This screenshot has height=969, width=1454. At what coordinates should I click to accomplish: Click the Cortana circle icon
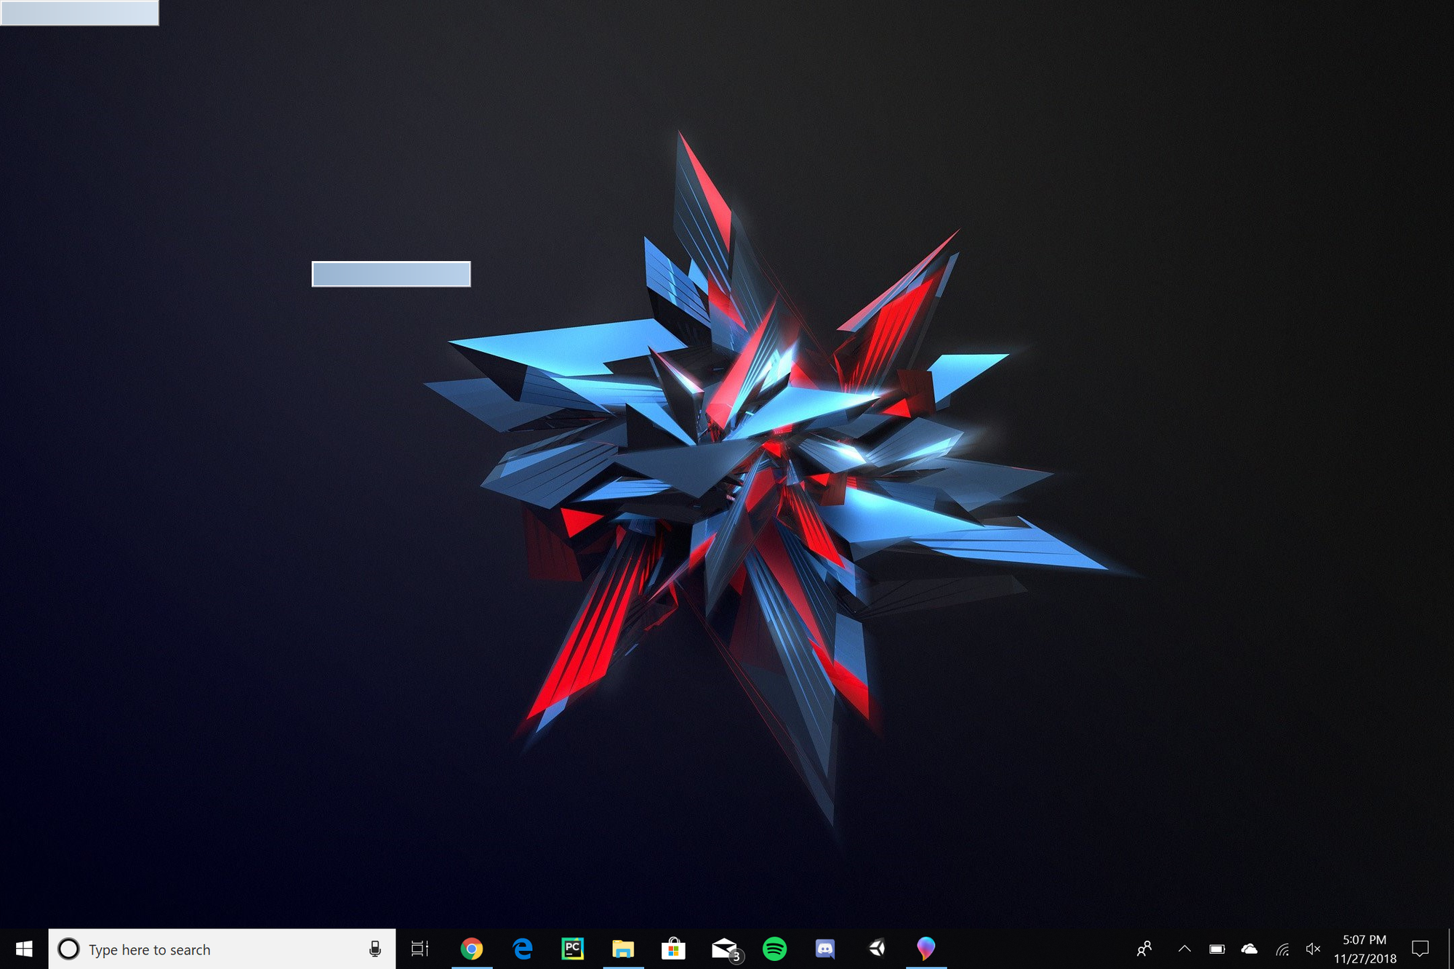68,949
